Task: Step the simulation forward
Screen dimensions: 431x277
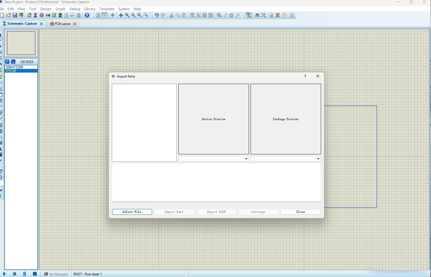Action: [15, 274]
